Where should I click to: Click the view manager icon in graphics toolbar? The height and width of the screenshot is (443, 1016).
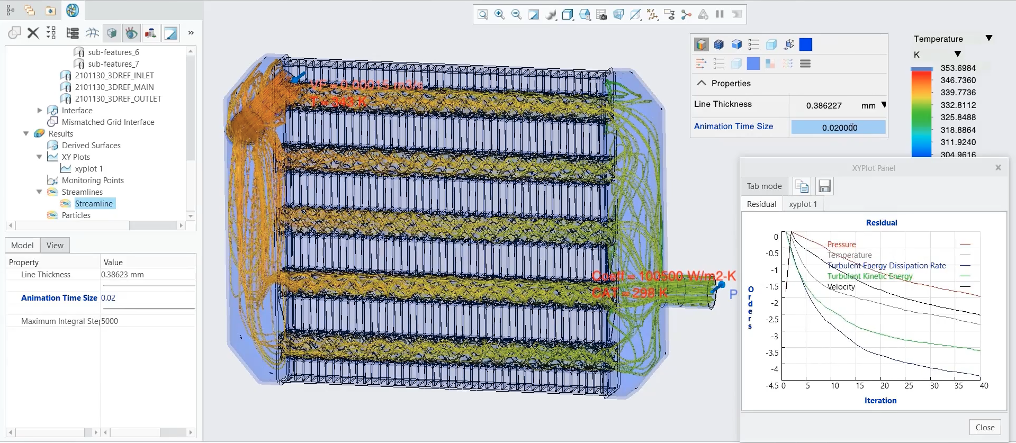pos(585,14)
